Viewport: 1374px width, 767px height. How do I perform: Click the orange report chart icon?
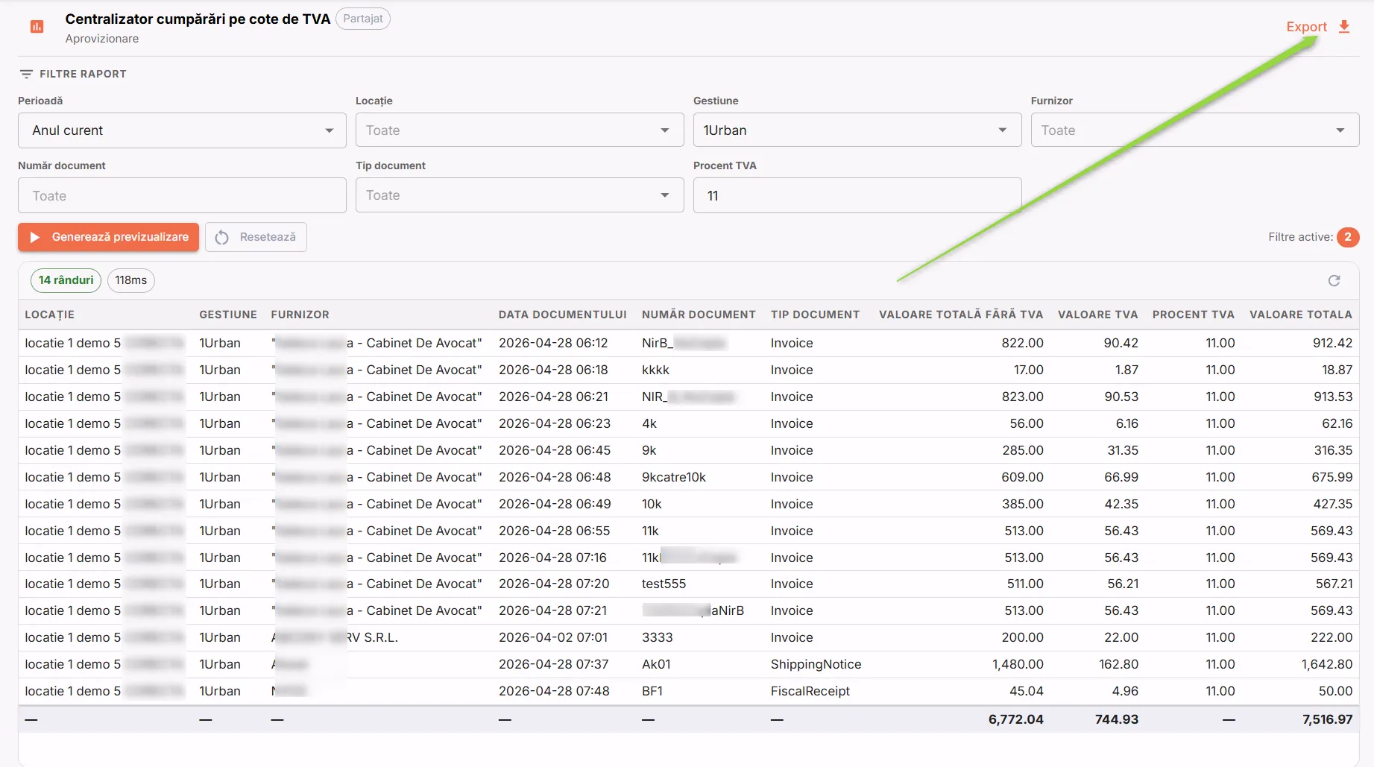(x=37, y=27)
